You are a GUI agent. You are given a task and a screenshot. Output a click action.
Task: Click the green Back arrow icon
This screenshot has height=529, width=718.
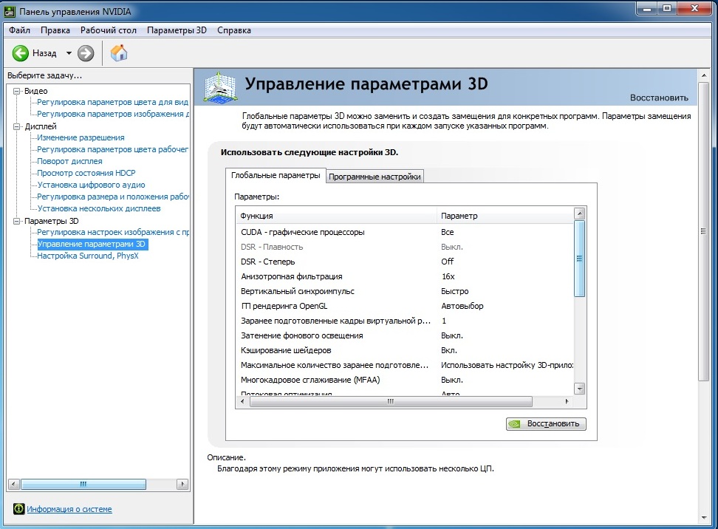click(20, 53)
